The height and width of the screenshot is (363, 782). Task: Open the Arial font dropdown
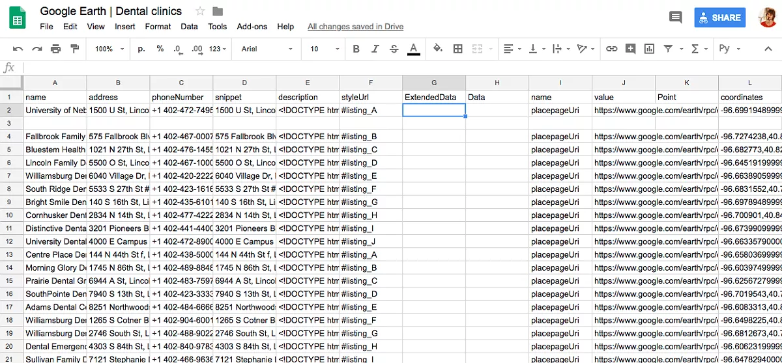coord(267,49)
